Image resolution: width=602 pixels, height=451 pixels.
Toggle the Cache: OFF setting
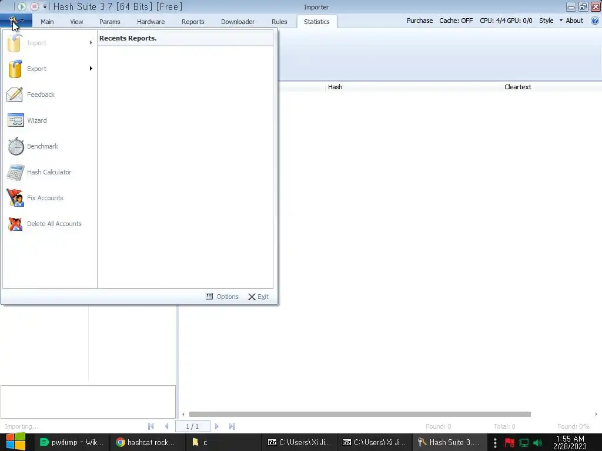click(x=456, y=21)
